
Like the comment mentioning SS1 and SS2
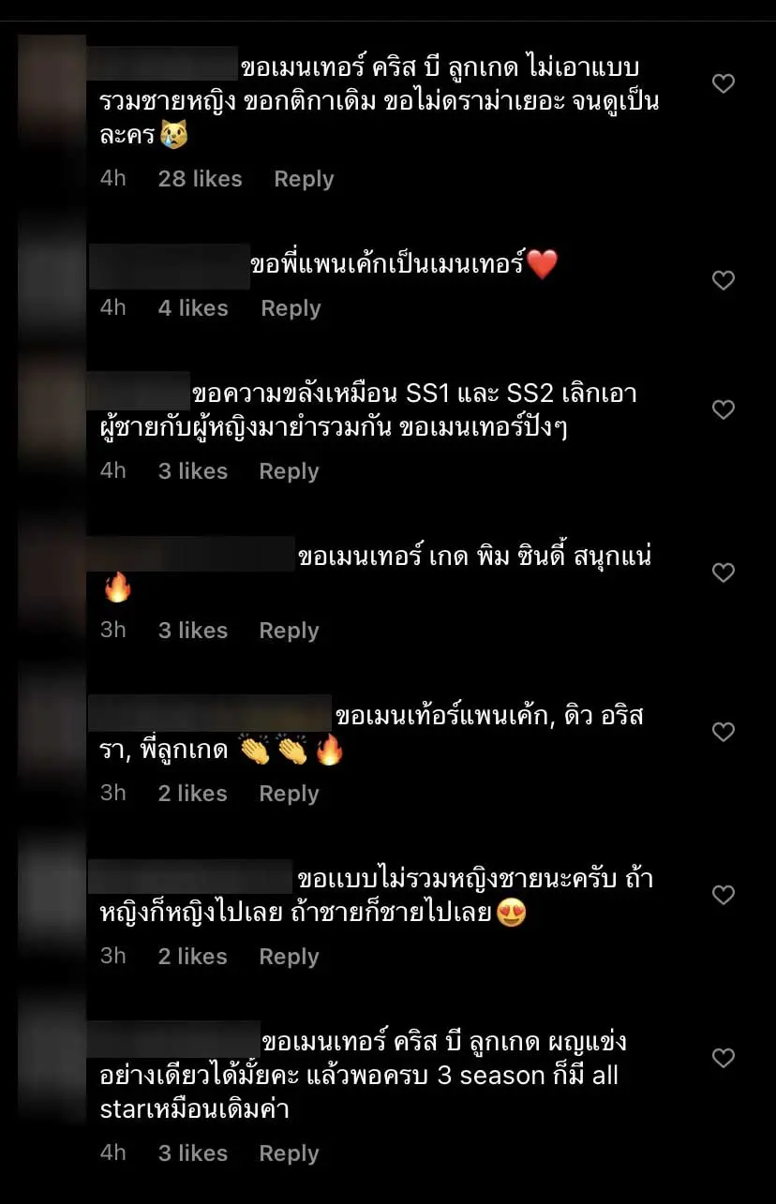click(x=724, y=409)
